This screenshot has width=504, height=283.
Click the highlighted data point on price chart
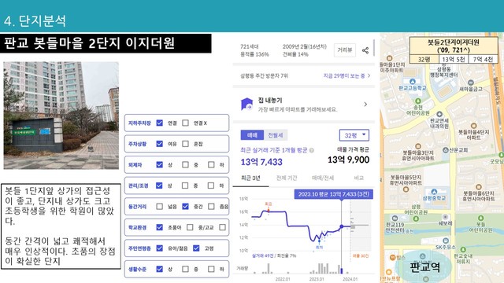pyautogui.click(x=341, y=226)
